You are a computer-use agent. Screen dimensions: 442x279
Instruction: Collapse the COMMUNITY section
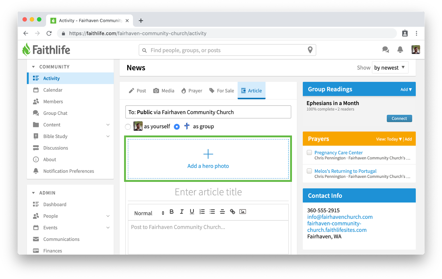coord(34,67)
